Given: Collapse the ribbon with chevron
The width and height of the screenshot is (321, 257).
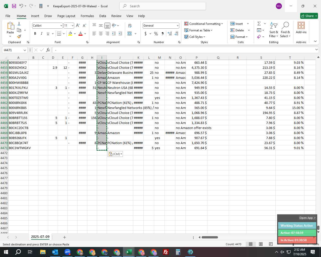Looking at the screenshot, I should 315,41.
